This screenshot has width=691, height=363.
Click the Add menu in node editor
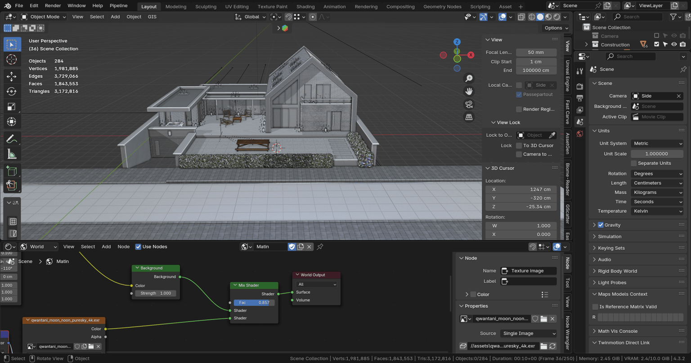click(x=106, y=246)
